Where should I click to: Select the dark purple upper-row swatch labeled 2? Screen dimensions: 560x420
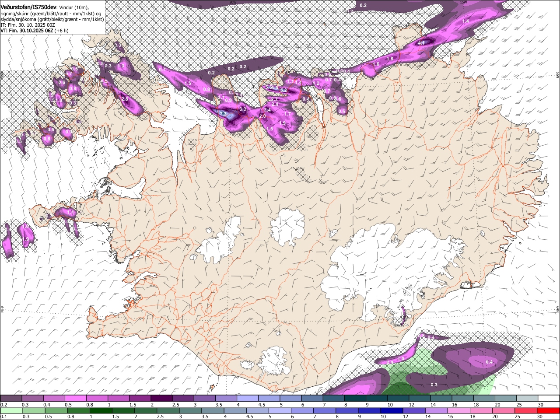coord(161,399)
